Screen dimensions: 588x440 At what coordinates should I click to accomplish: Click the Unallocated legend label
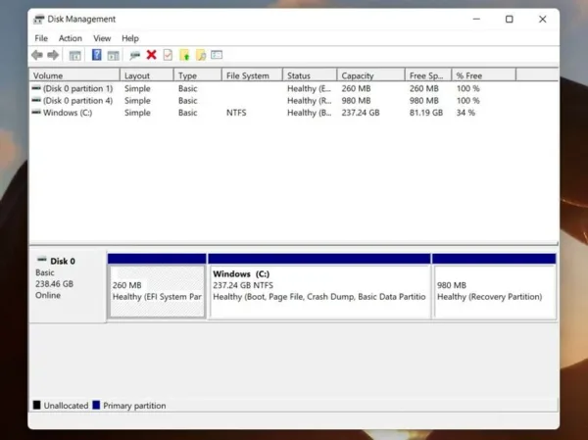tap(66, 406)
